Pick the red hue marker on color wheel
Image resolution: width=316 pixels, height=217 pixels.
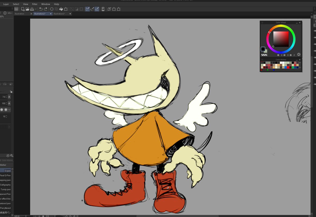(x=269, y=32)
